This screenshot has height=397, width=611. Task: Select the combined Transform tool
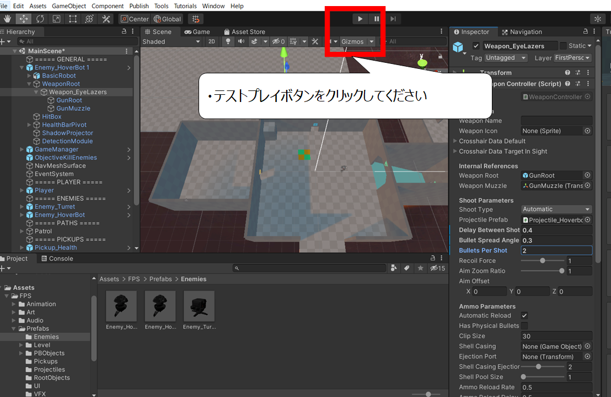[x=89, y=19]
